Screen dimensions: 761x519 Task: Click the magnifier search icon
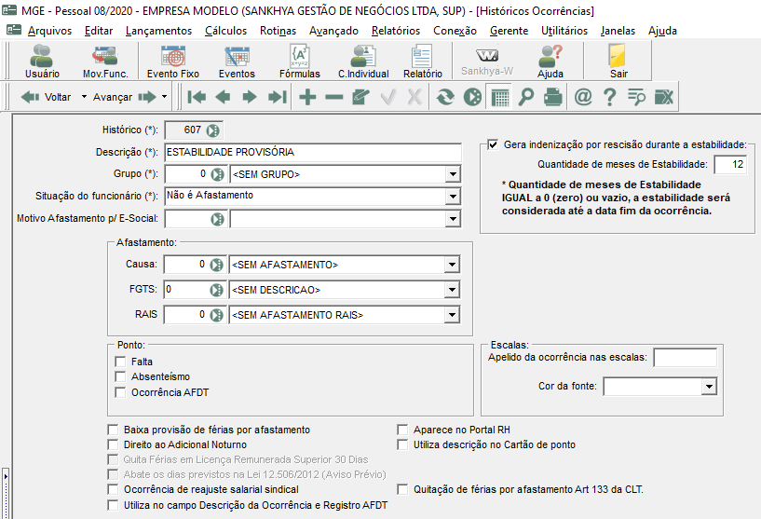[526, 97]
